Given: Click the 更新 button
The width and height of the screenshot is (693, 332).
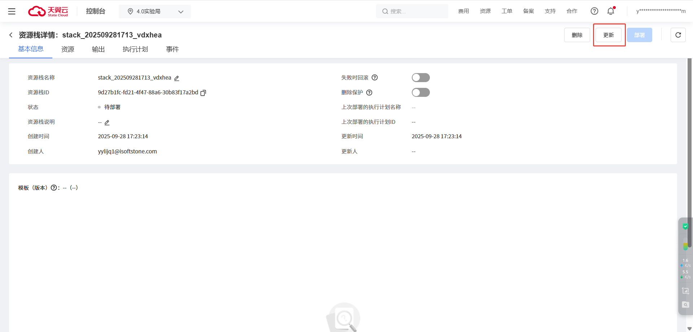Looking at the screenshot, I should tap(609, 35).
